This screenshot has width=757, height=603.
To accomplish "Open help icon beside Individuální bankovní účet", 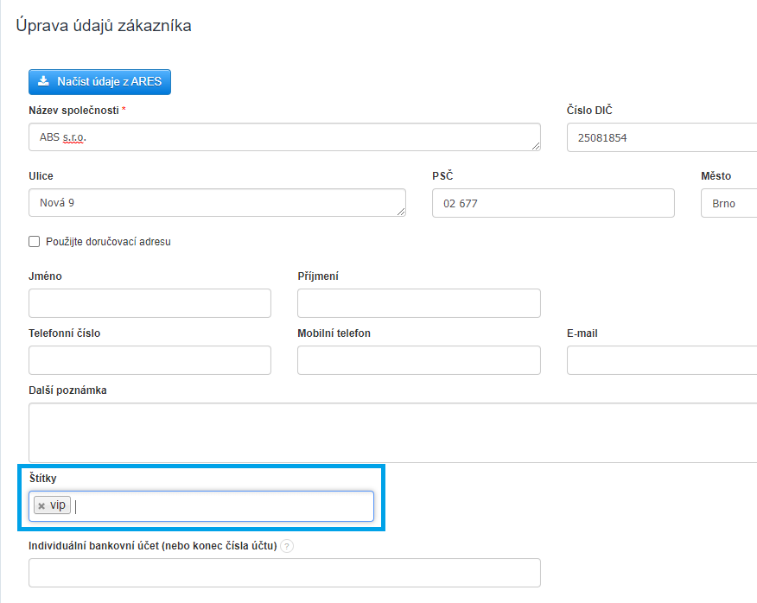I will coord(286,546).
